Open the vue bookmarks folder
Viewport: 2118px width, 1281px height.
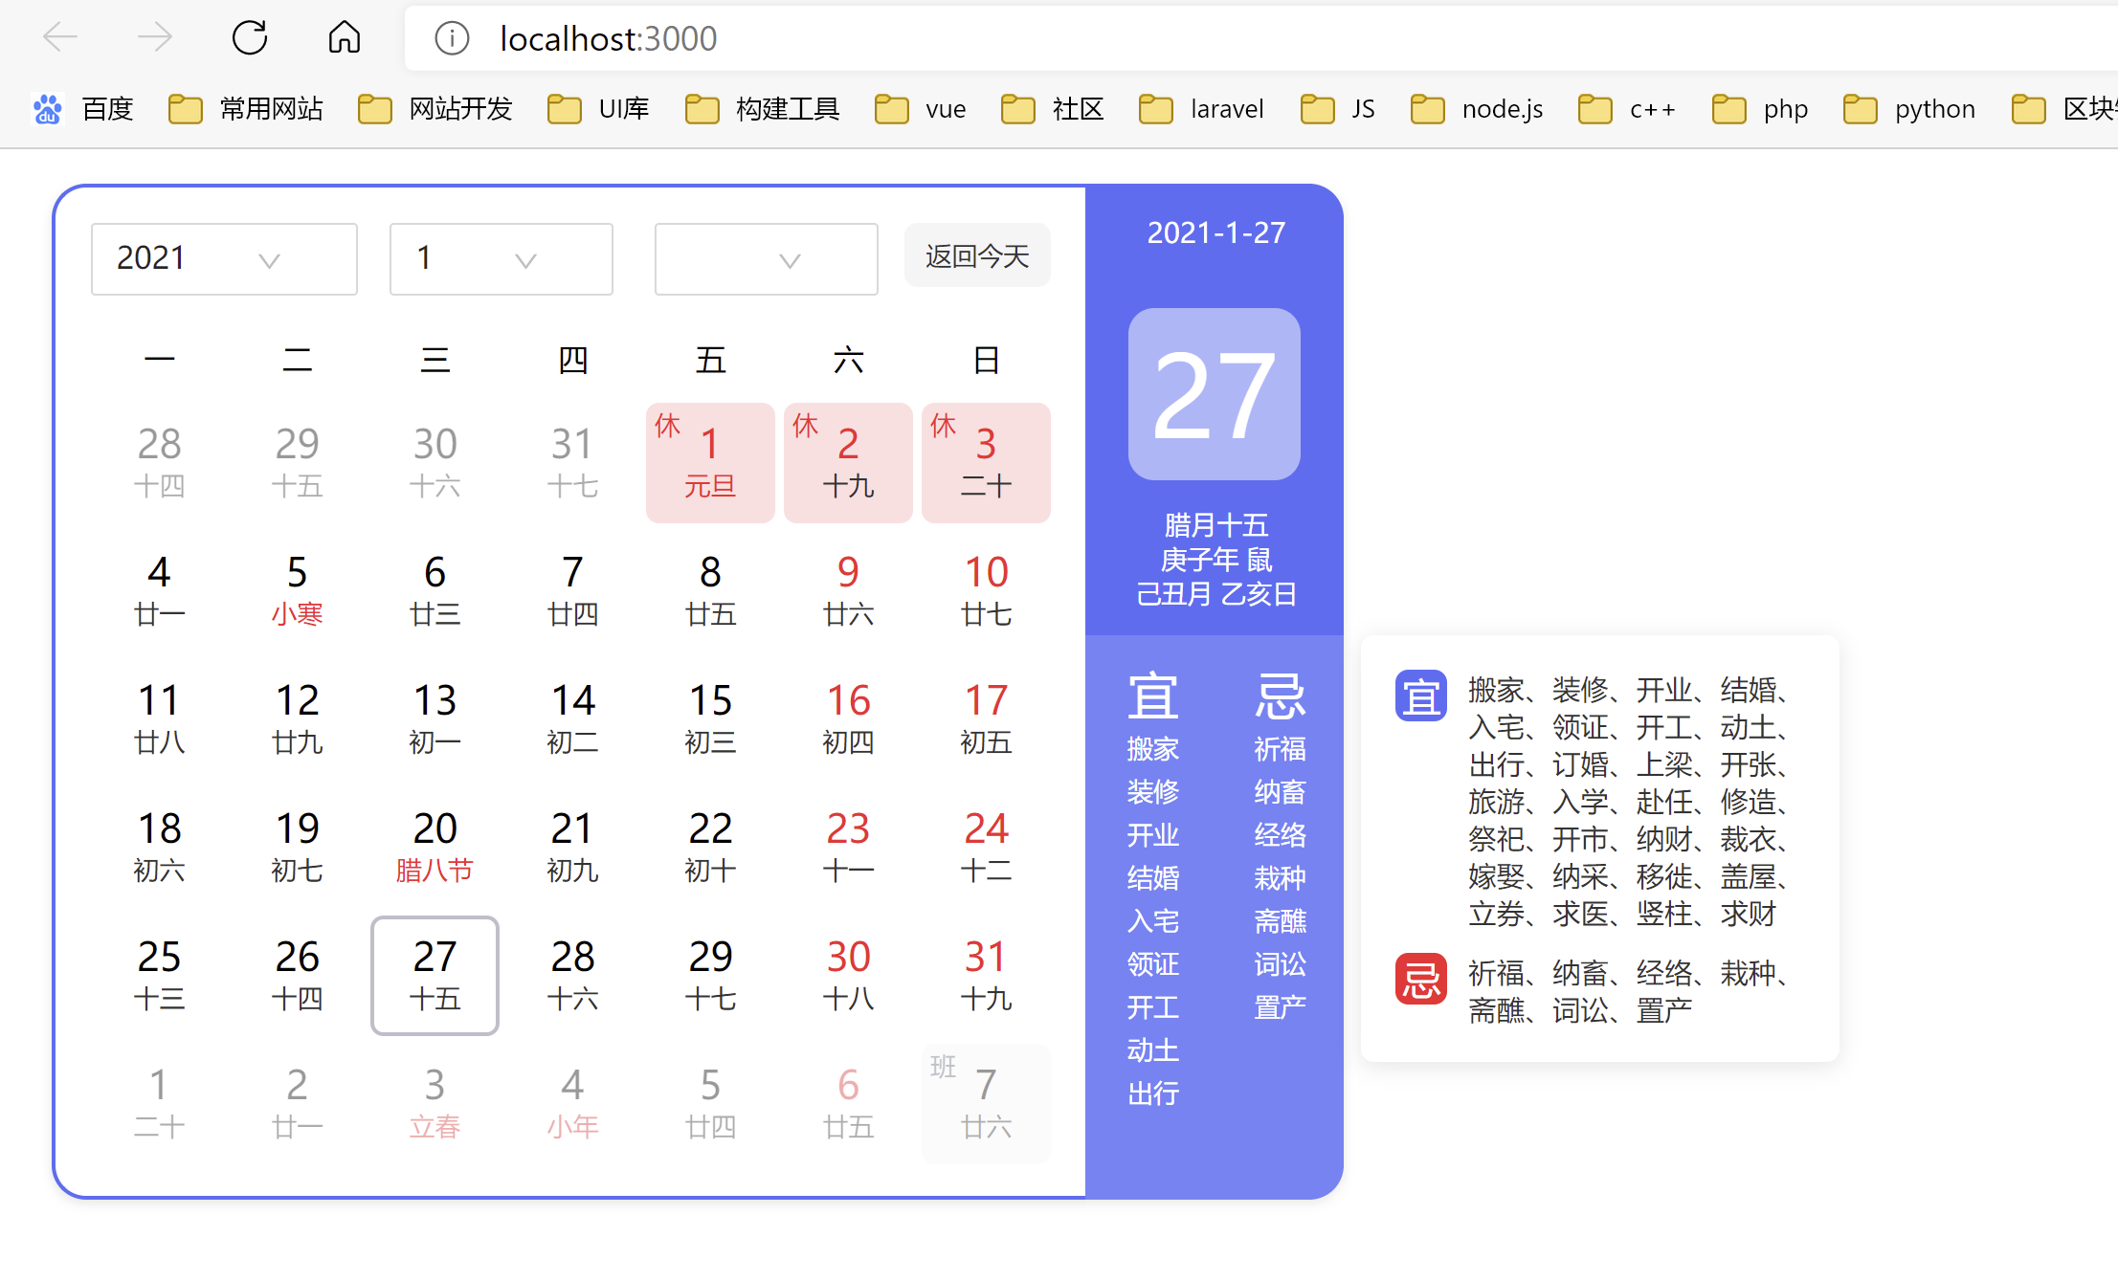click(921, 109)
